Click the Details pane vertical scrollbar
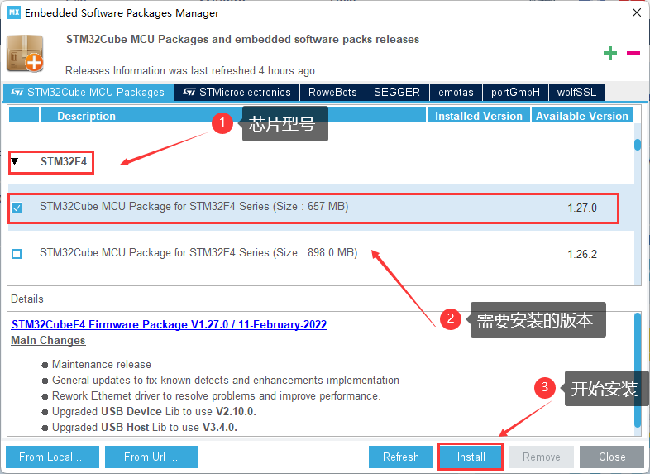The width and height of the screenshot is (650, 474). point(638,370)
